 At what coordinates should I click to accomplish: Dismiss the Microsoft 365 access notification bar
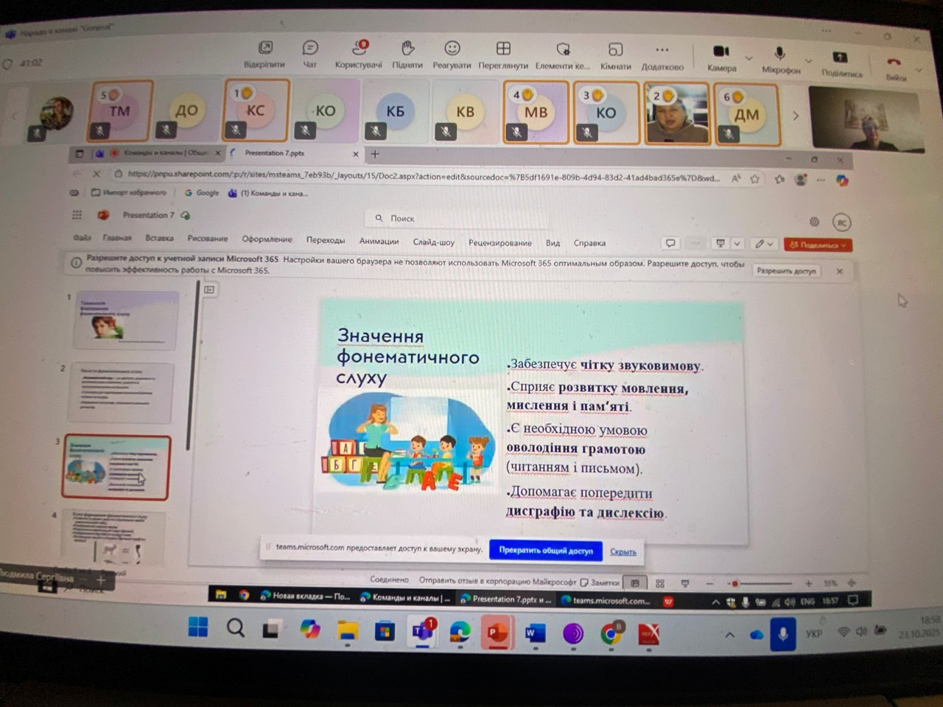(839, 272)
